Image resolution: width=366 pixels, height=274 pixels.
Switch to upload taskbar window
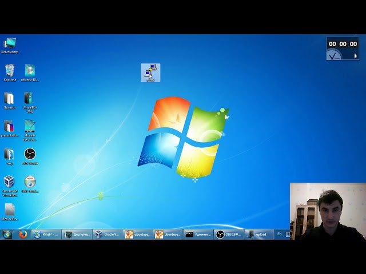[x=259, y=235]
